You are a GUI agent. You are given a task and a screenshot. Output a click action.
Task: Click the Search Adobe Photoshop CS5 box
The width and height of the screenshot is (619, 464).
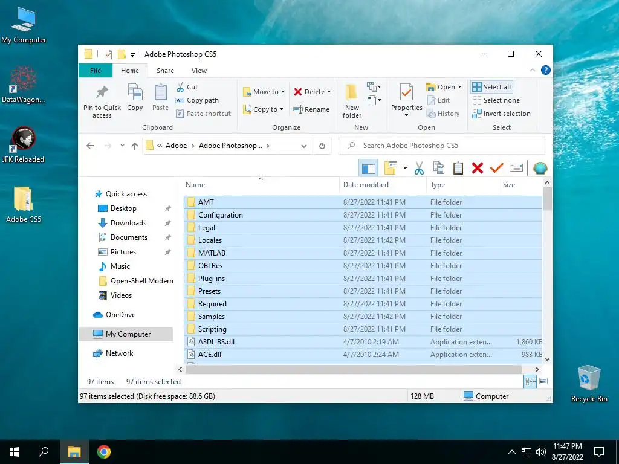tap(442, 146)
